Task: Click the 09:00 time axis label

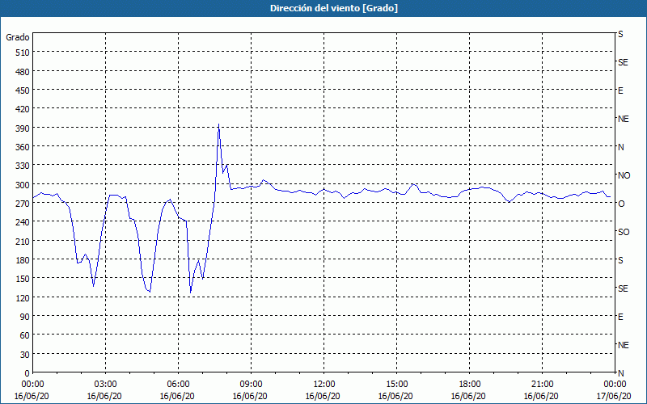Action: tap(251, 385)
